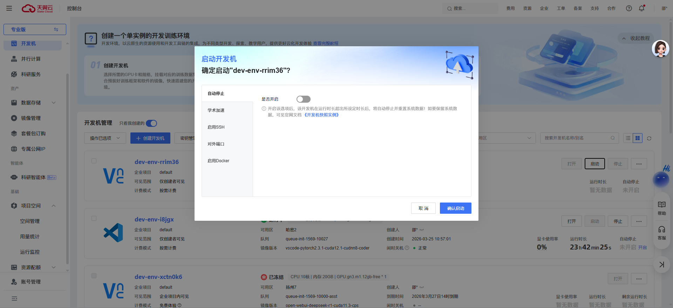673x308 pixels.
Task: Collapse the sidebar with the bottom icon
Action: tap(14, 299)
